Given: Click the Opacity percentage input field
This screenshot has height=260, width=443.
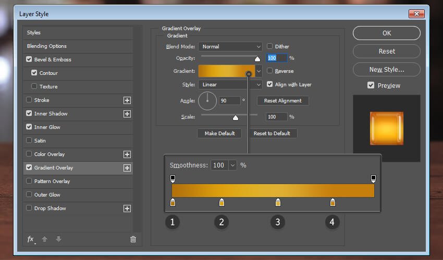Looking at the screenshot, I should click(x=277, y=58).
